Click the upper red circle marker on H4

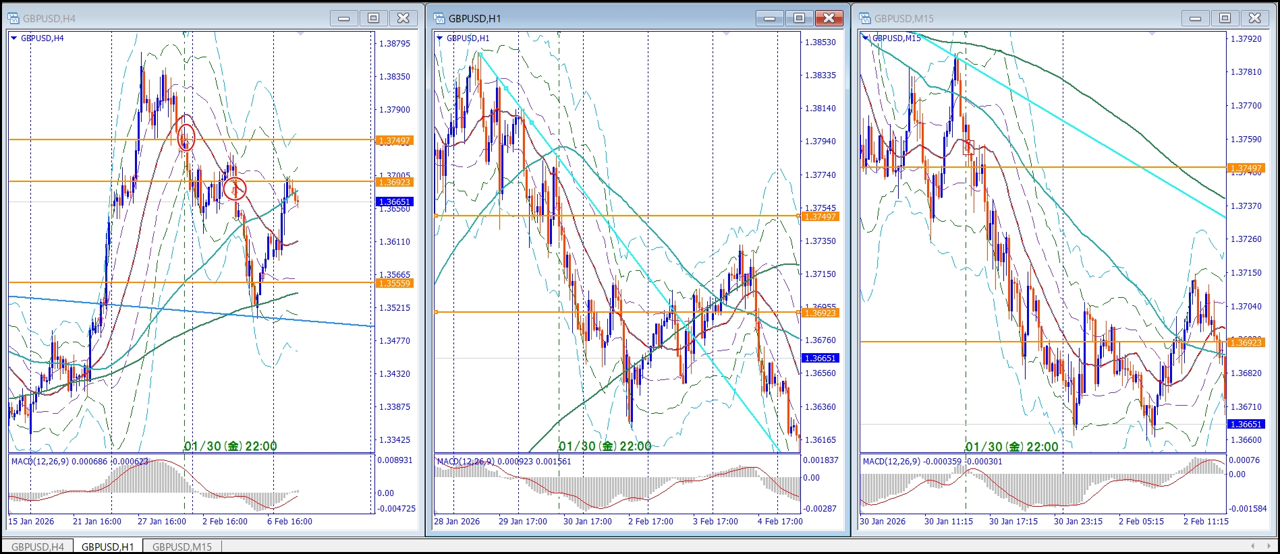coord(186,137)
